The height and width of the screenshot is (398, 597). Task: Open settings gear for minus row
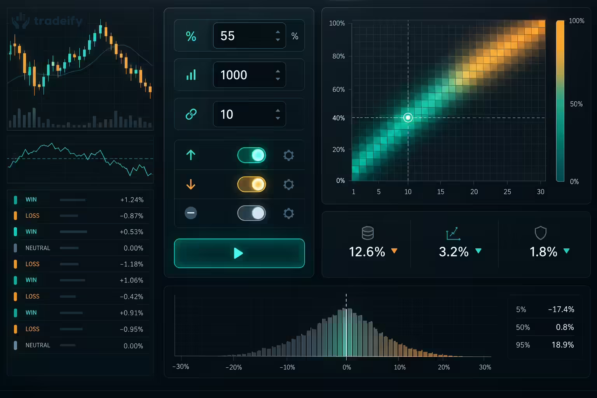pyautogui.click(x=288, y=213)
